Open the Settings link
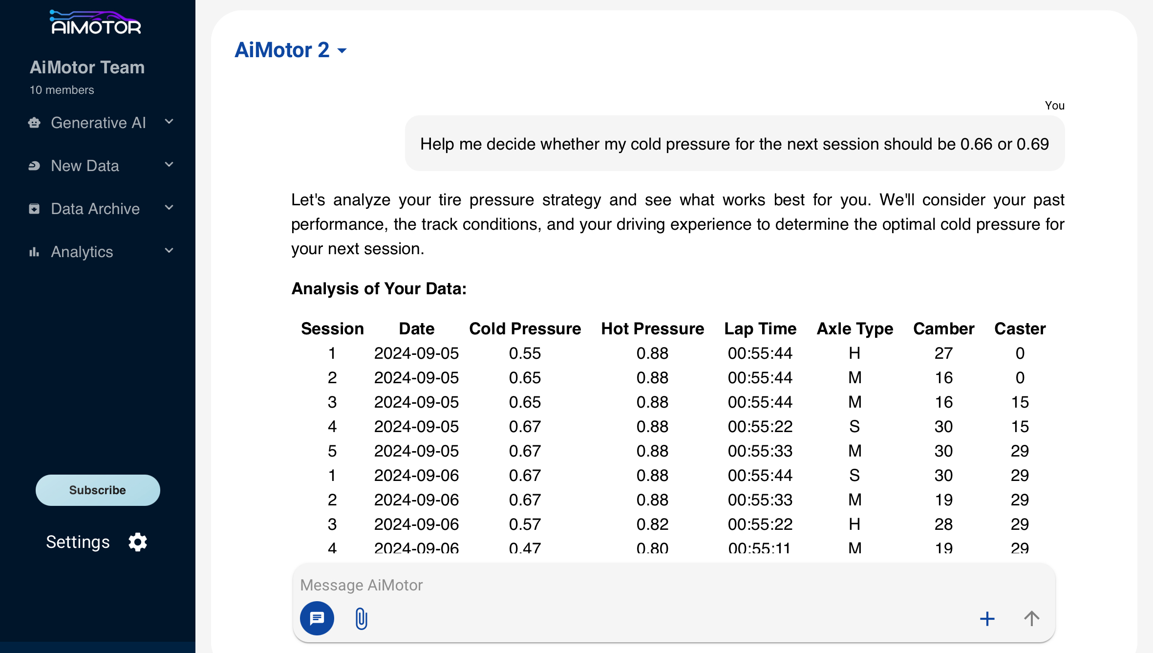1153x653 pixels. tap(78, 542)
